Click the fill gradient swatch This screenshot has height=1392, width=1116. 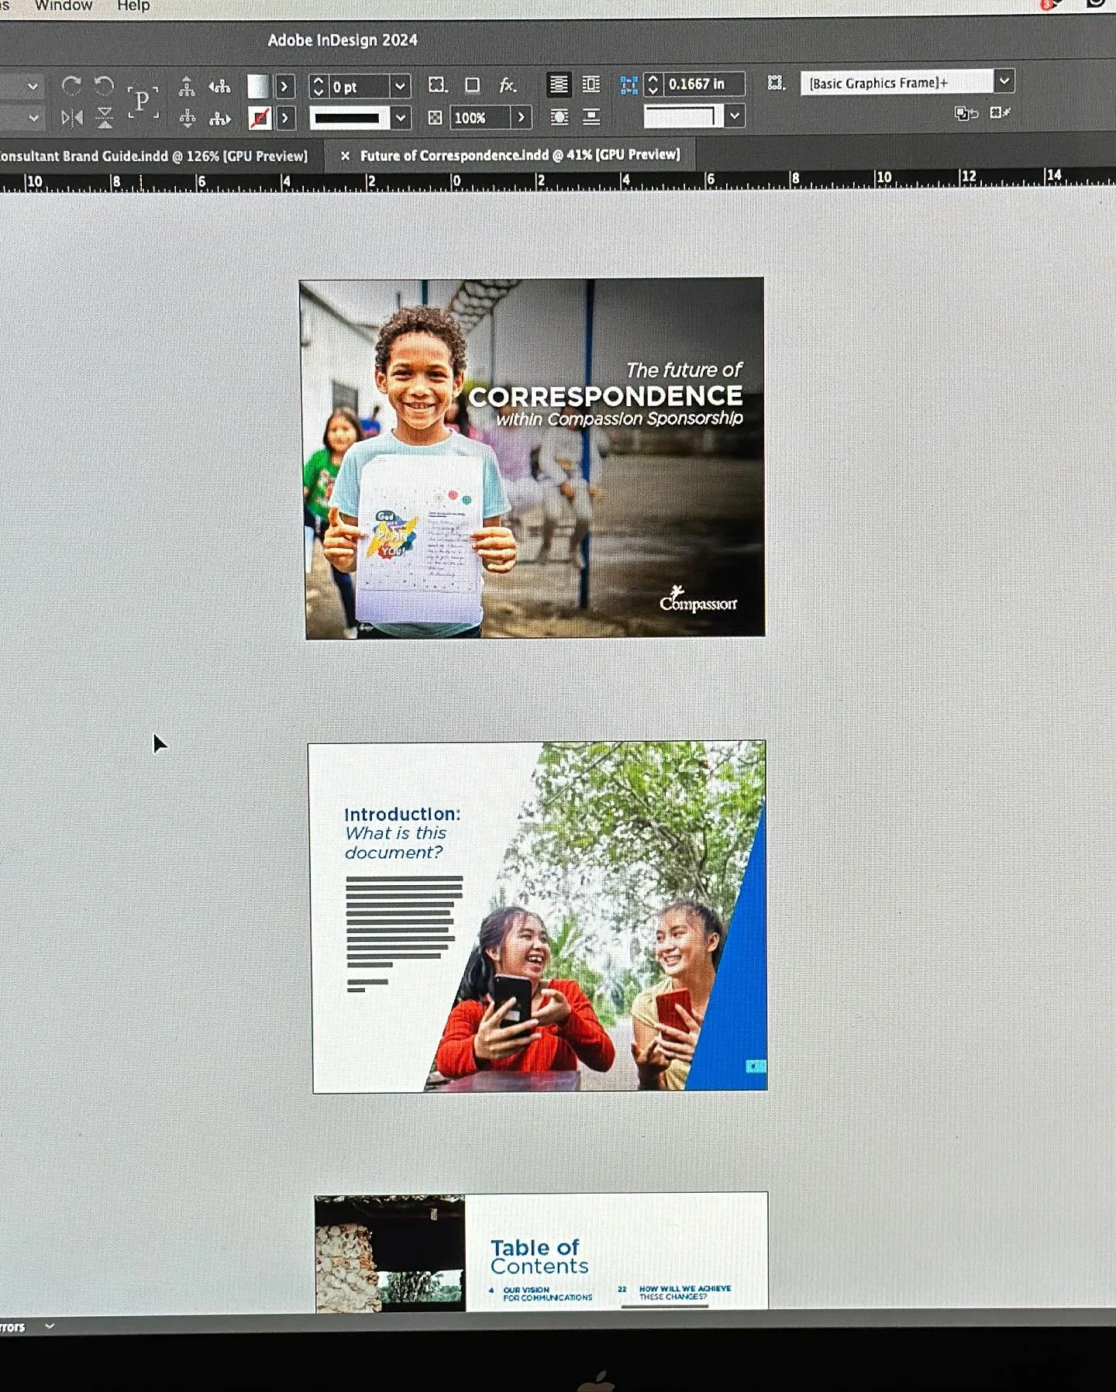point(258,86)
